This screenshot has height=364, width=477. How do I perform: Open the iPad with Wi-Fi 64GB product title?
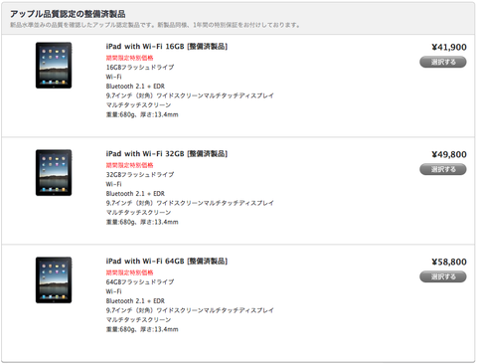point(167,262)
